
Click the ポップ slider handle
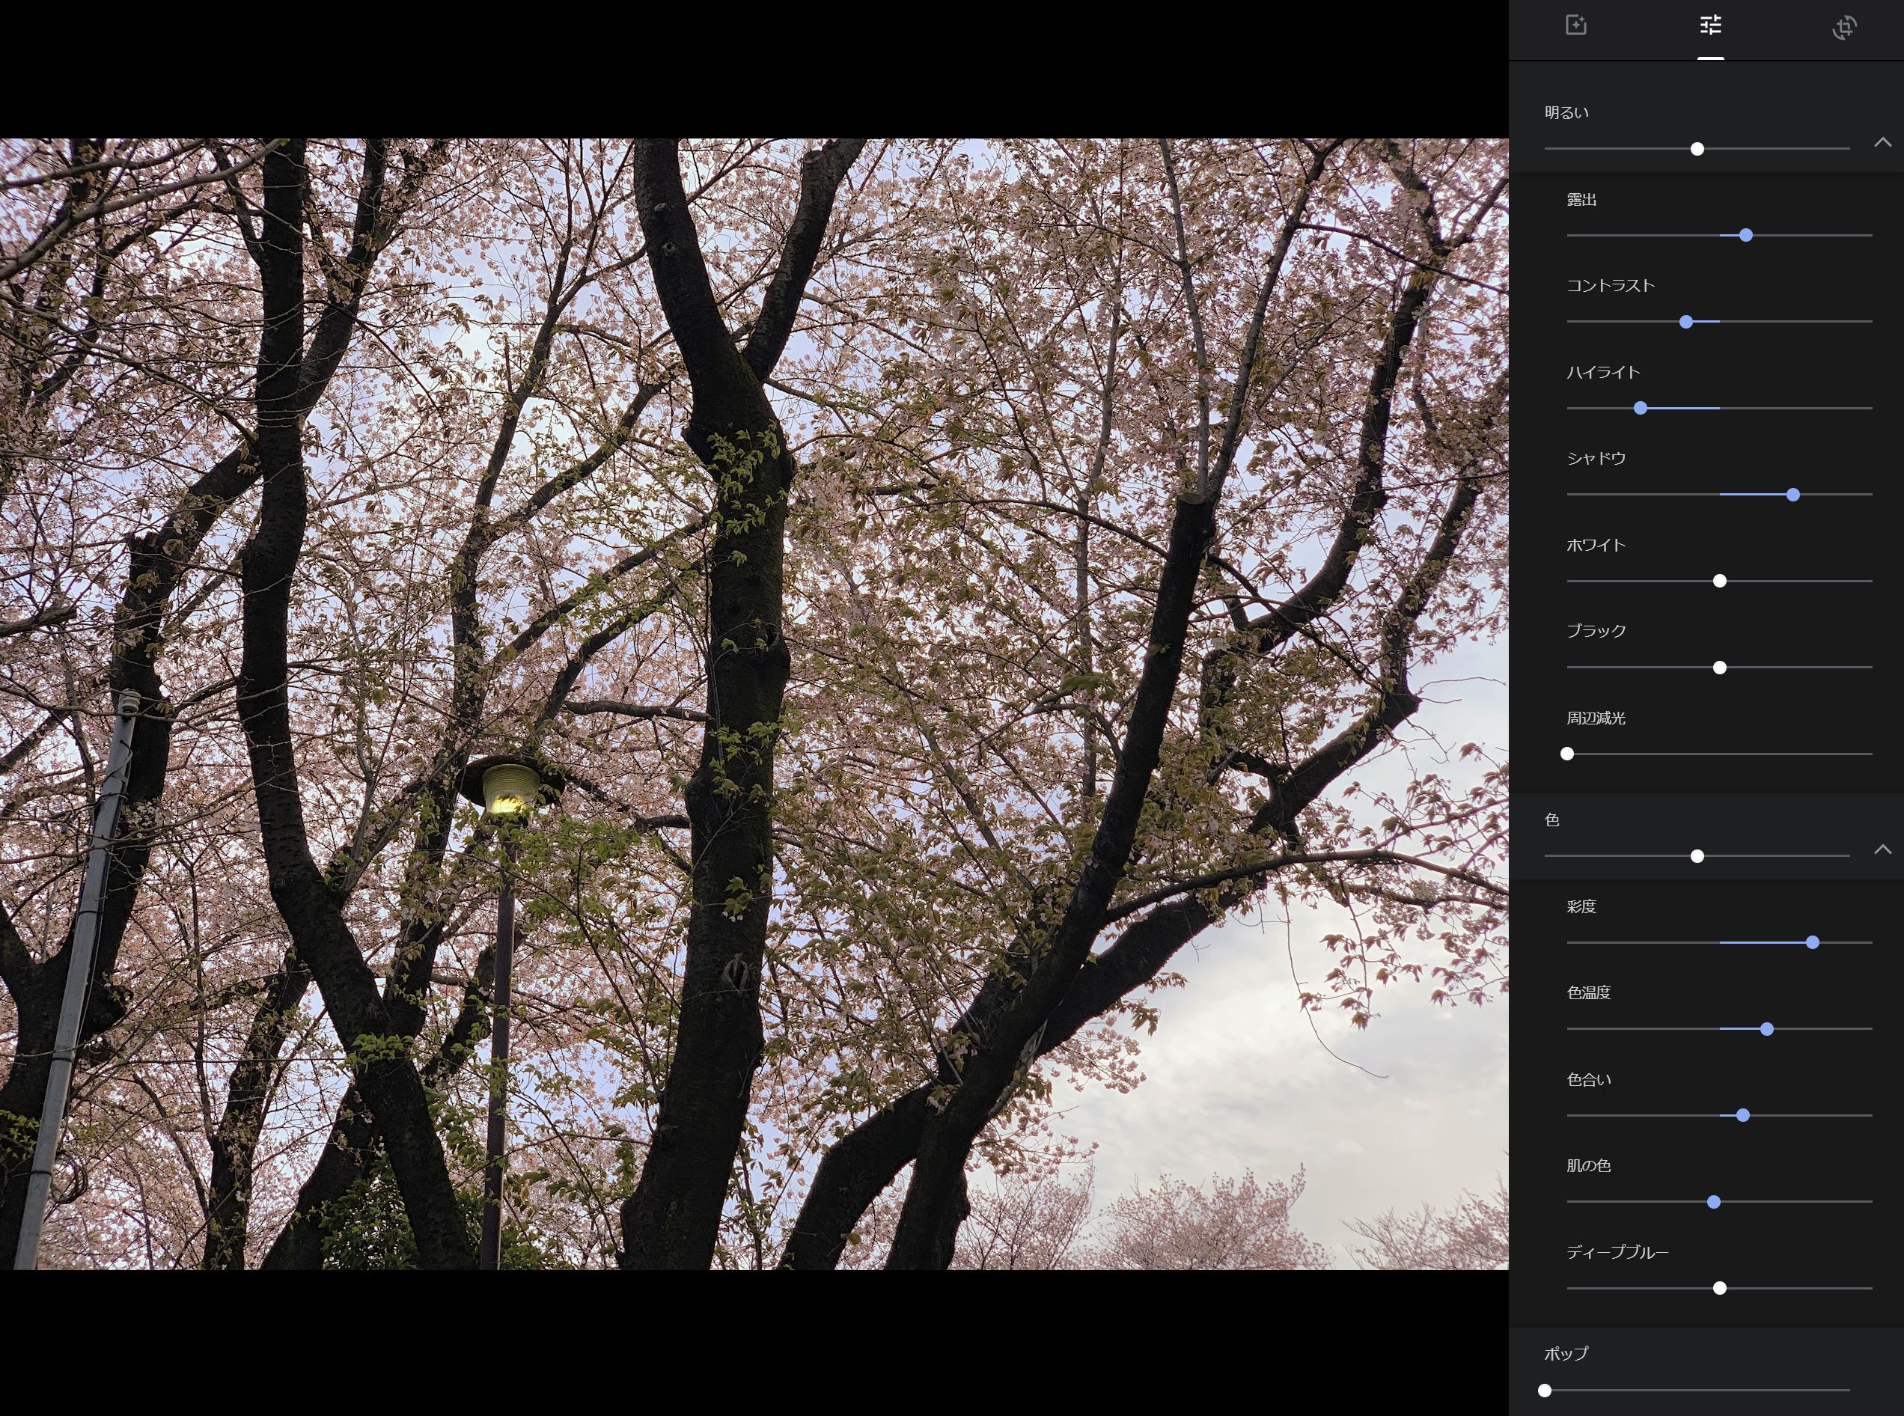[x=1545, y=1391]
